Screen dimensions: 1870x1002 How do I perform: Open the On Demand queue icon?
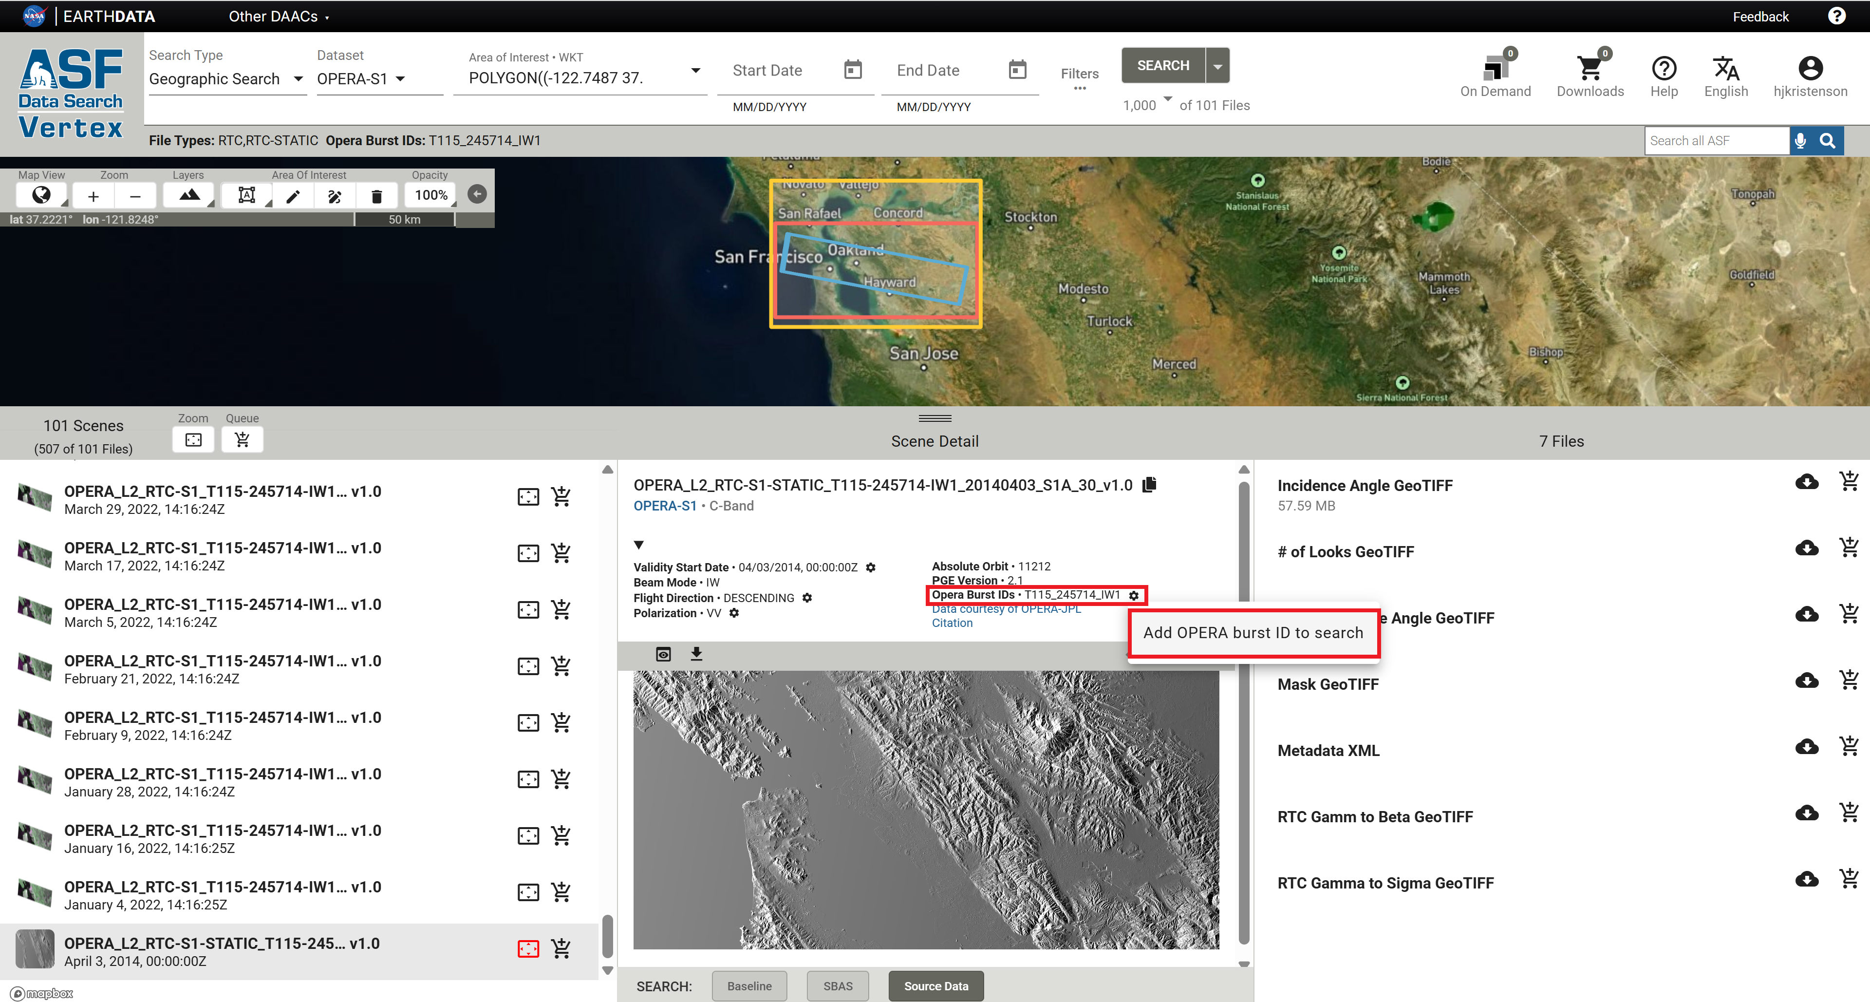[x=1495, y=70]
